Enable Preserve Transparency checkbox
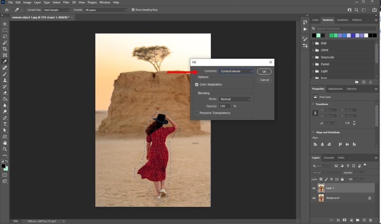381x224 pixels. point(197,113)
